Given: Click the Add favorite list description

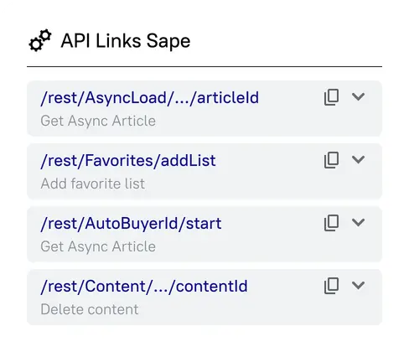Looking at the screenshot, I should click(93, 184).
